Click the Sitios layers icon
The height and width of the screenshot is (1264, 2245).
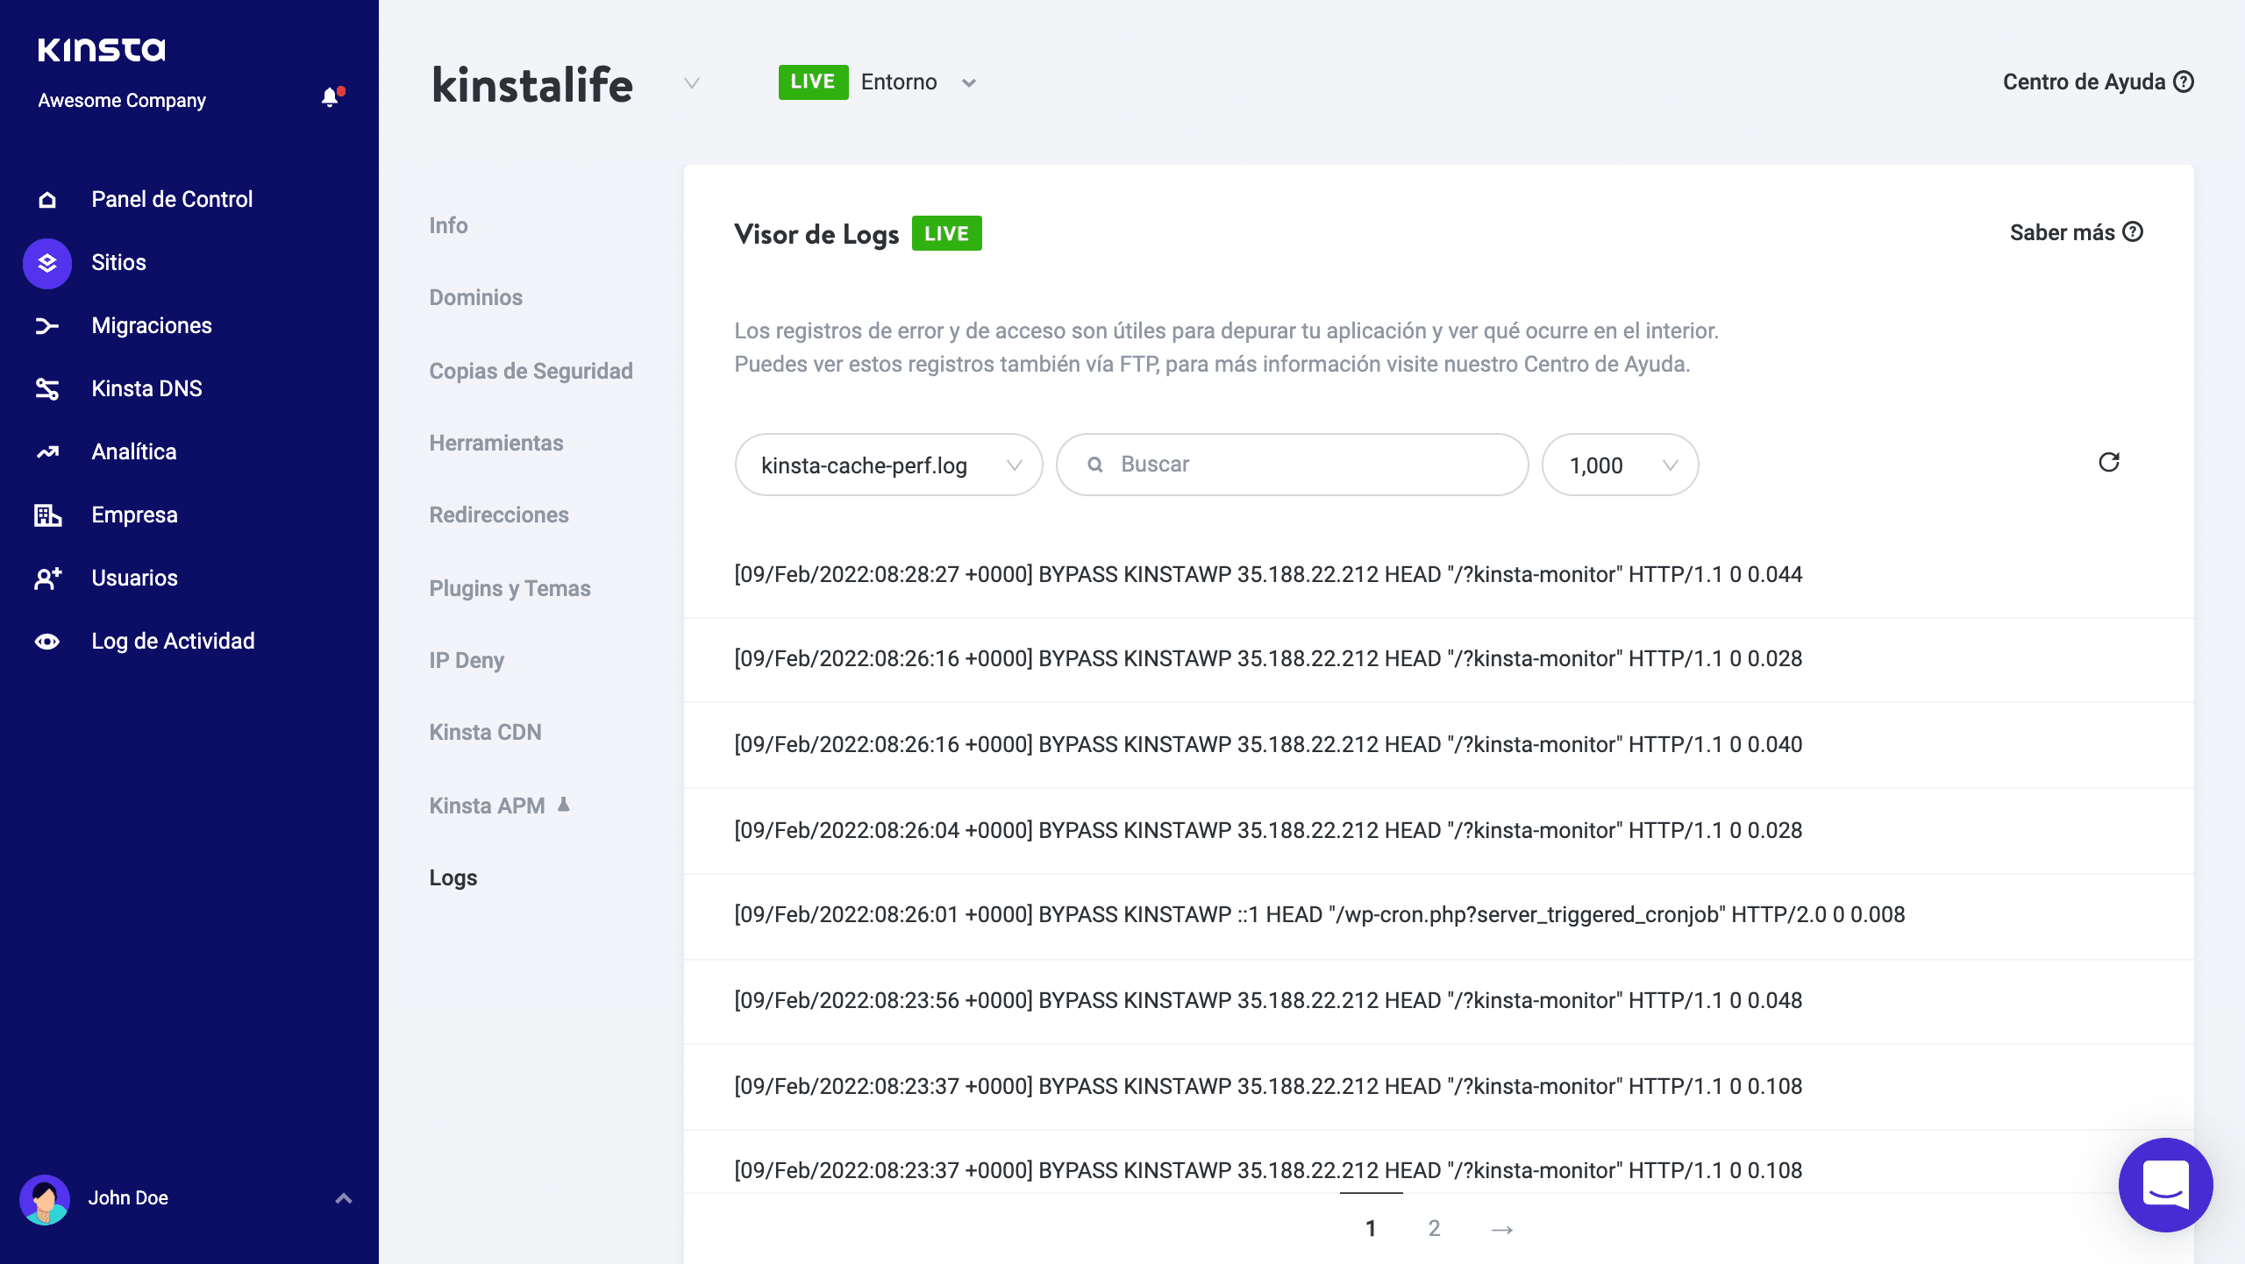[47, 263]
